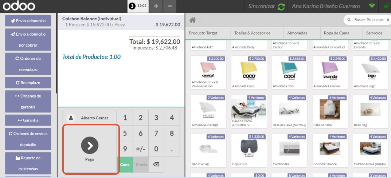
Task: Click the green wifi connection icon
Action: click(372, 6)
